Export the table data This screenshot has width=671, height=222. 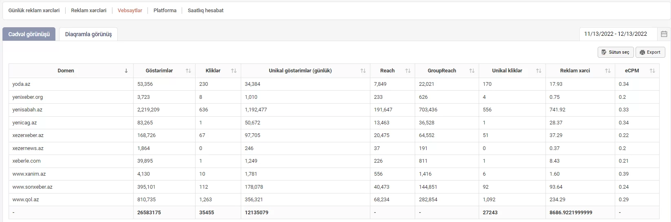tap(650, 52)
